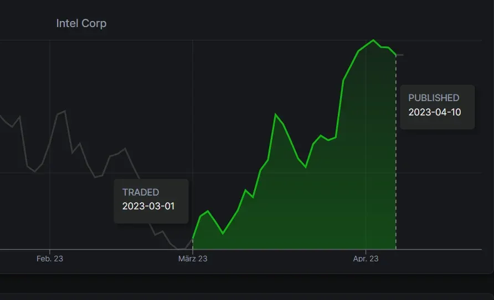
Task: Click the Intel Corp chart title
Action: pyautogui.click(x=81, y=24)
